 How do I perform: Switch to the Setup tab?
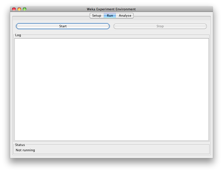click(x=97, y=15)
